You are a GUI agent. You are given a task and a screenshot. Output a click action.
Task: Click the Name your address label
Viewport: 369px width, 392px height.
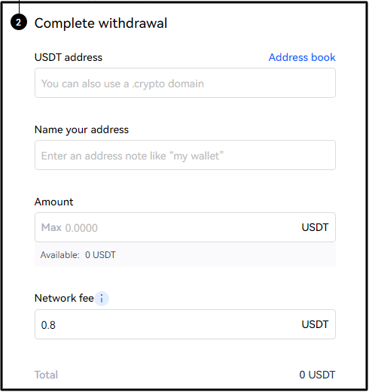81,129
